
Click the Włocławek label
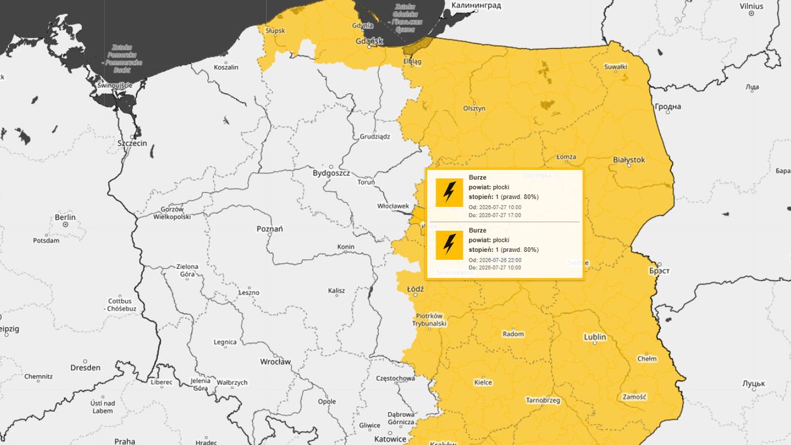(x=394, y=206)
